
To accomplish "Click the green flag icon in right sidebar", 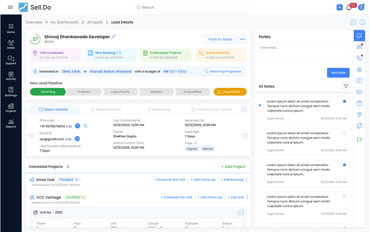I will coord(359,140).
